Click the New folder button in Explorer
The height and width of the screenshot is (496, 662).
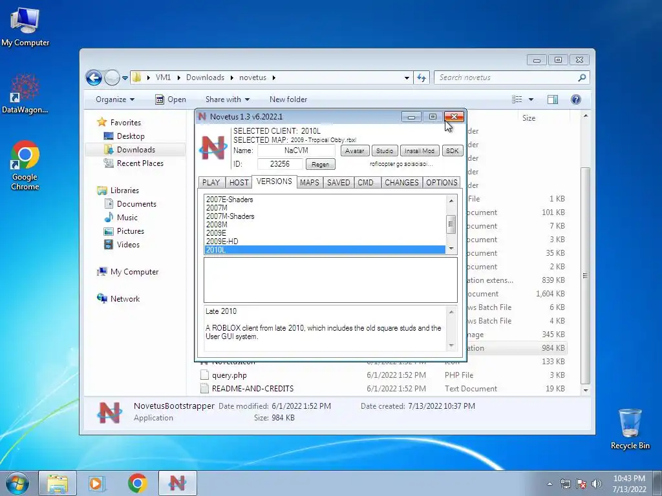coord(288,99)
